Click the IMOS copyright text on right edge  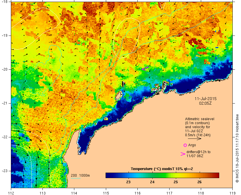click(237, 149)
